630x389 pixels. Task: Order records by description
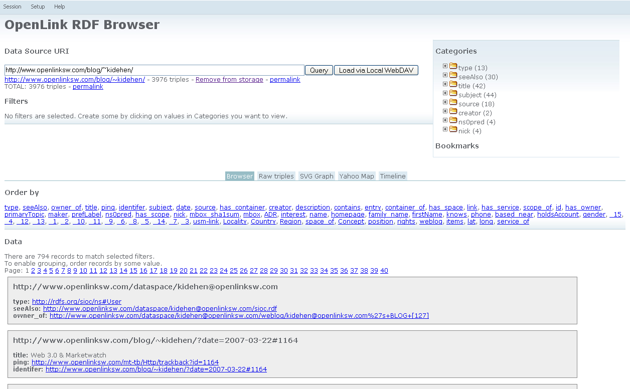pyautogui.click(x=312, y=207)
